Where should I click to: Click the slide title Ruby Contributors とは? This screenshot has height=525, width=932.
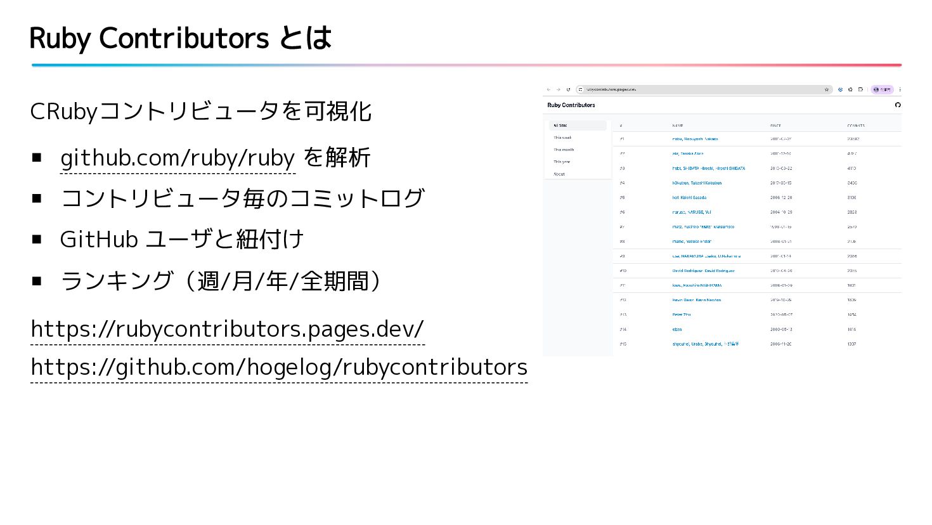click(x=181, y=38)
